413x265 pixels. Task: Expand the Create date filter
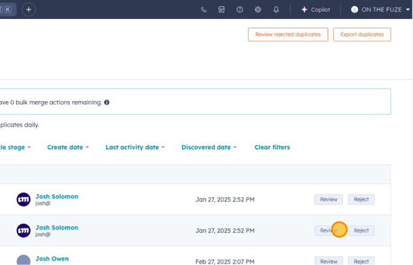[68, 147]
